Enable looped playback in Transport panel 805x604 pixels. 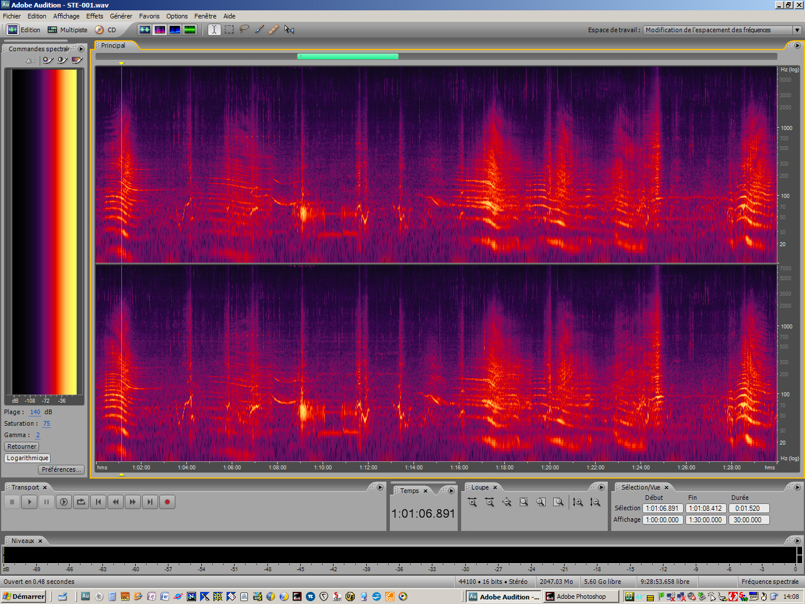(x=80, y=502)
